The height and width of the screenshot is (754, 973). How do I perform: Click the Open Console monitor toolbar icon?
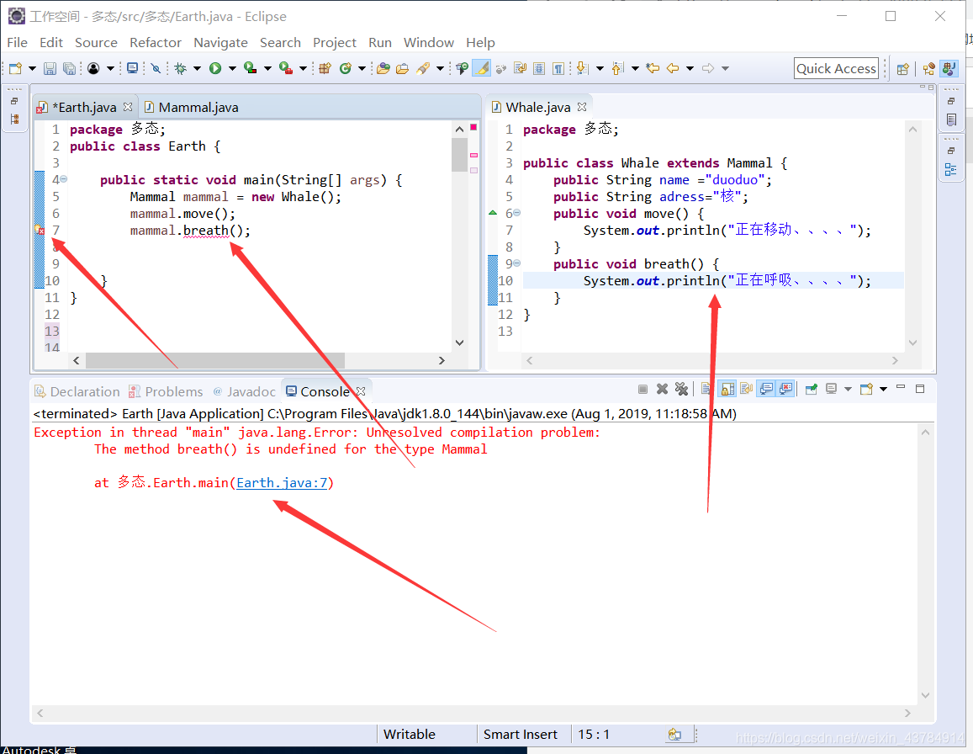[132, 68]
